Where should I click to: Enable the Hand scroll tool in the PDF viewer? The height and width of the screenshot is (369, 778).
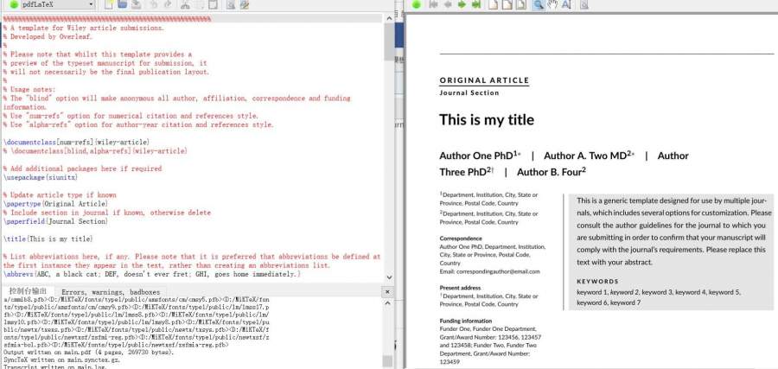click(552, 5)
